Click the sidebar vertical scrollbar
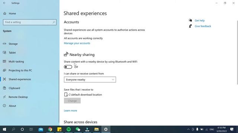 (59, 96)
